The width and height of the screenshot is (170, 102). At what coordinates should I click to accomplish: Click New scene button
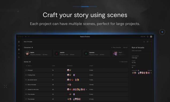(x=123, y=62)
